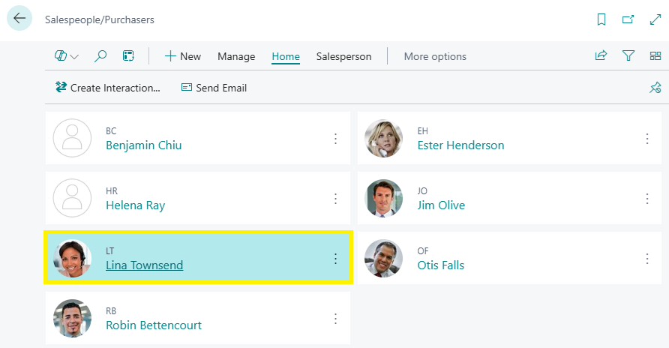
Task: Show More options in action bar
Action: (435, 56)
